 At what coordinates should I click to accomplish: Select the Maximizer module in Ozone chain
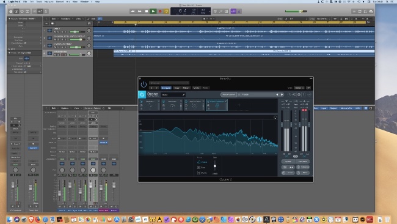tap(172, 105)
